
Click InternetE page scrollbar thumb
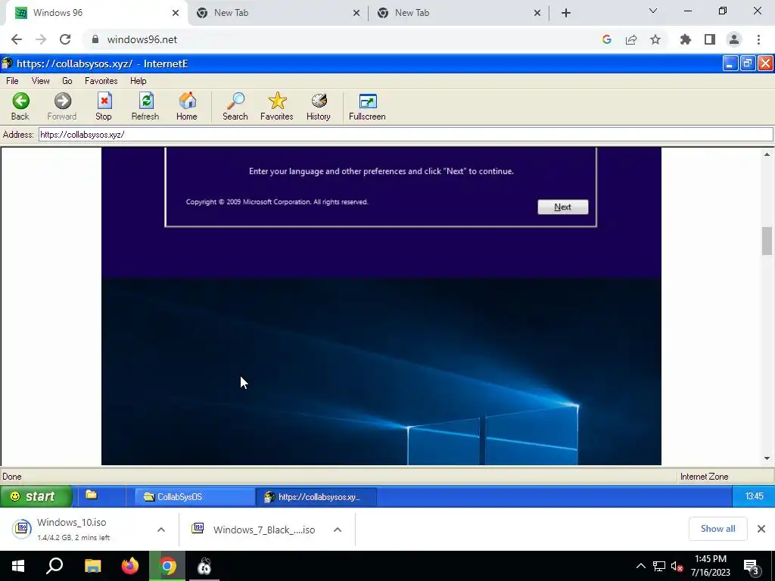[767, 241]
